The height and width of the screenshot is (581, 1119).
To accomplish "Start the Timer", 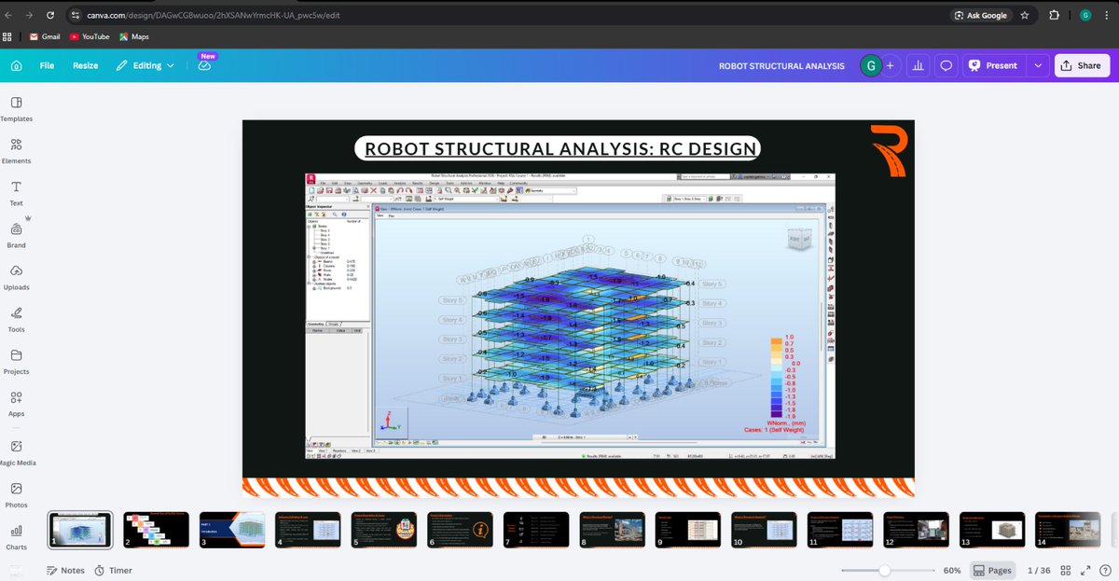I will [x=113, y=570].
